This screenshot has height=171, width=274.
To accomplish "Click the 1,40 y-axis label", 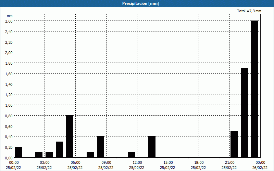I will (9, 84).
